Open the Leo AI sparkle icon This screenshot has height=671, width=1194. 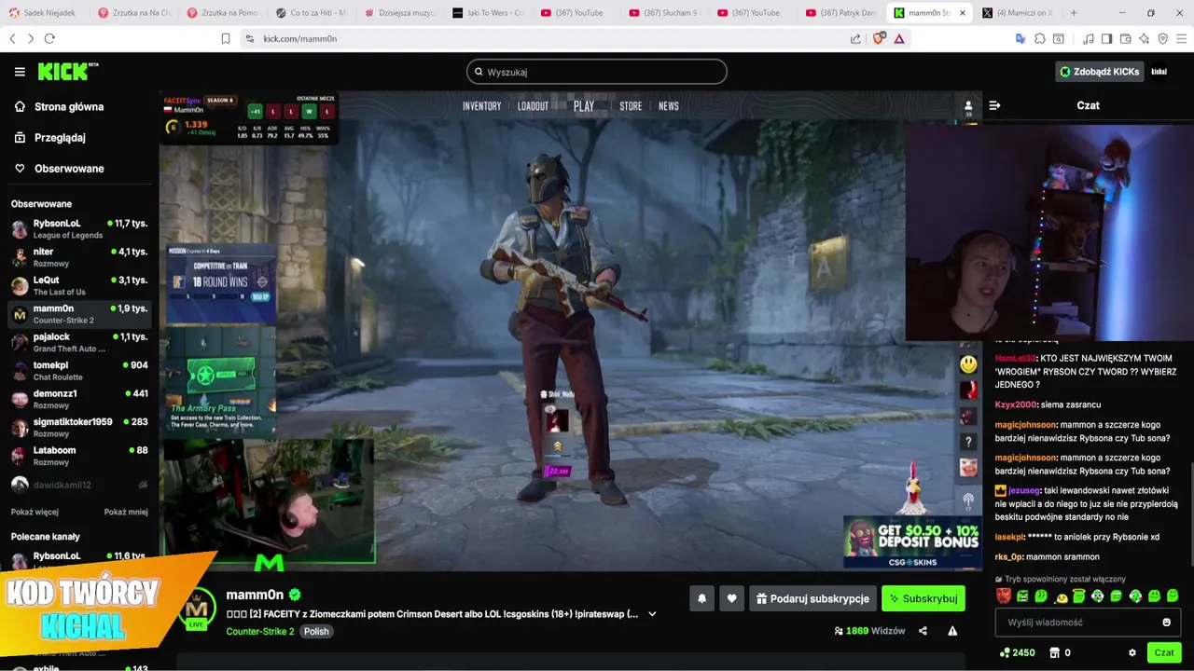point(1145,38)
